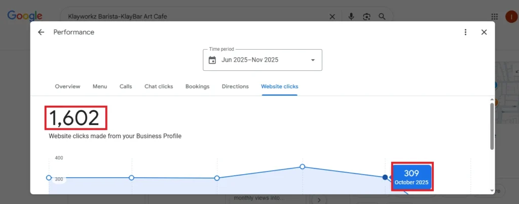Start voice search with microphone icon

pyautogui.click(x=351, y=17)
